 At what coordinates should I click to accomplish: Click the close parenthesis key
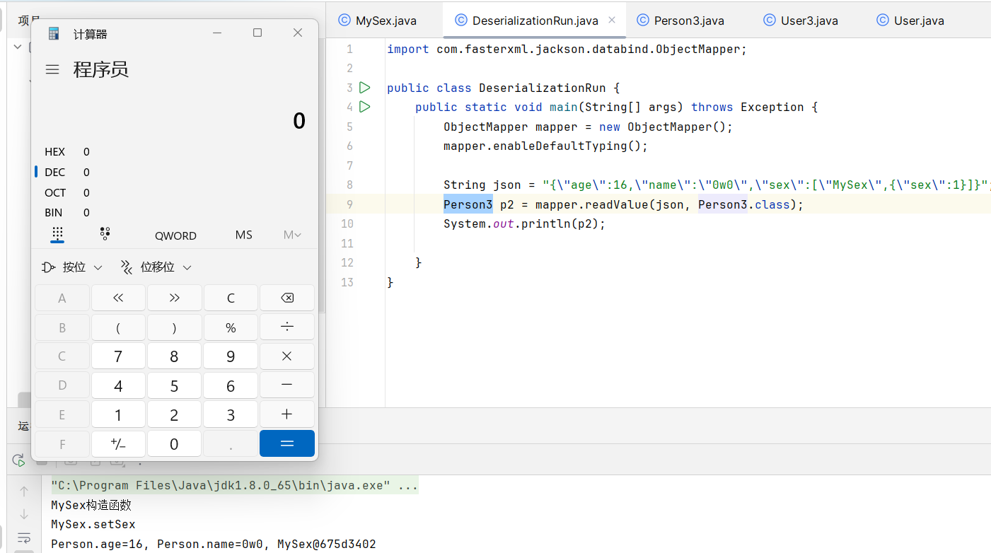174,327
